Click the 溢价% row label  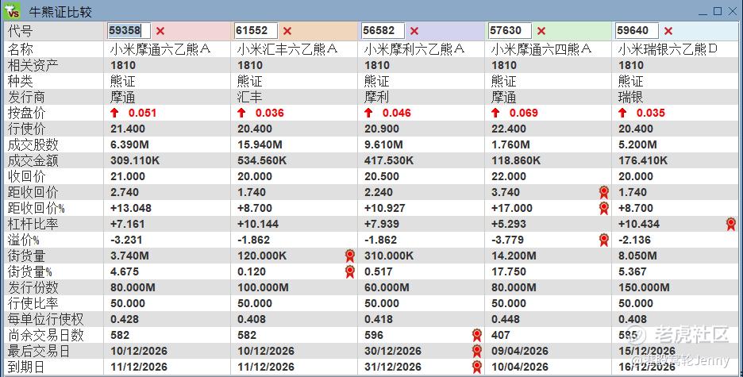coord(23,240)
